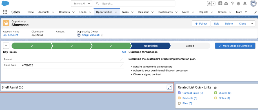The height and width of the screenshot is (110, 258).
Task: Open the Help question mark icon
Action: click(232, 3)
